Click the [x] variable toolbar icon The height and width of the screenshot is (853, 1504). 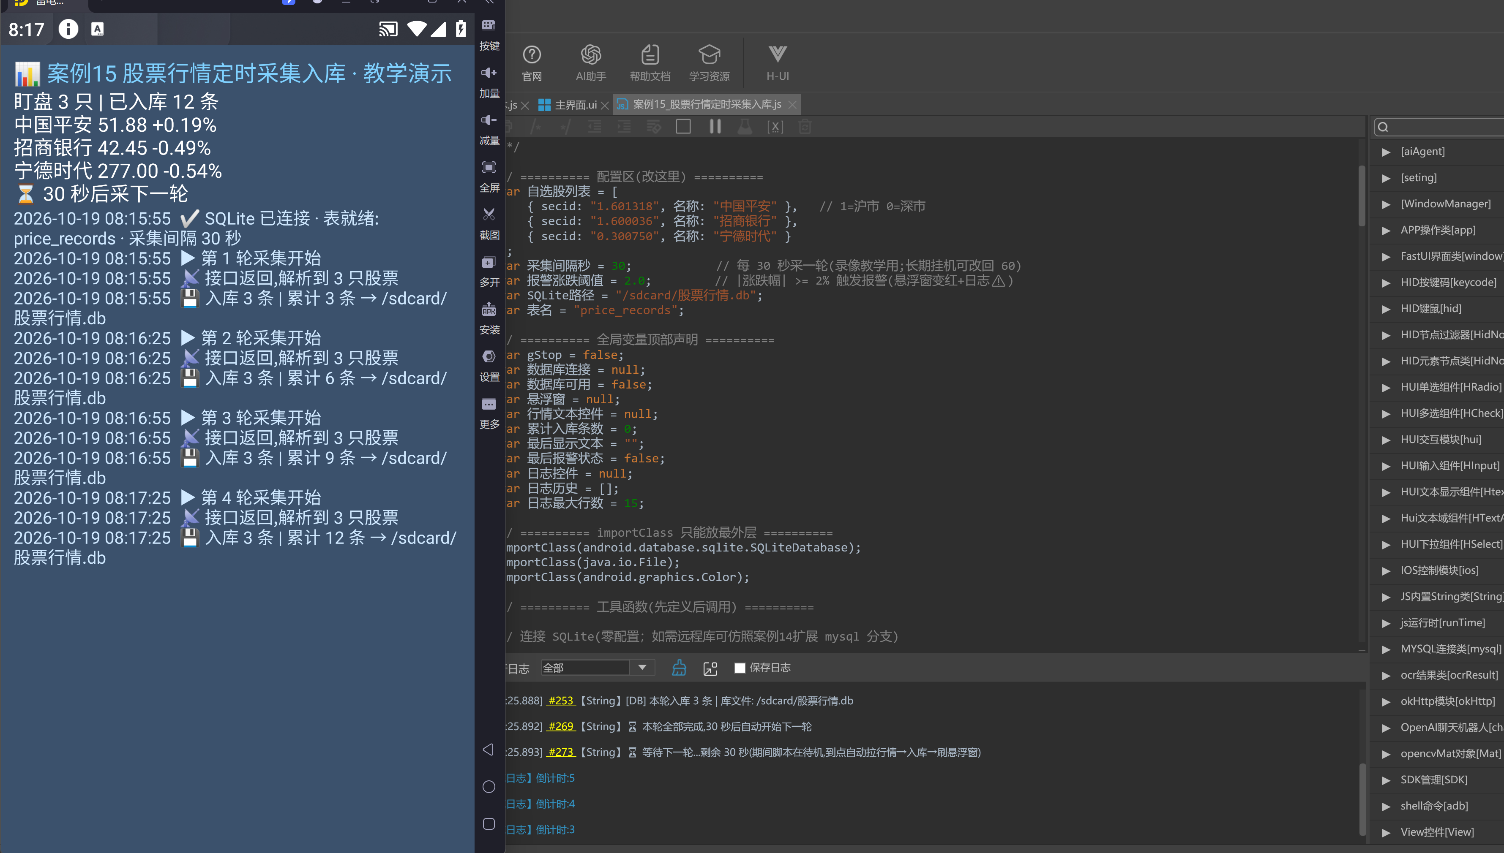pos(775,127)
